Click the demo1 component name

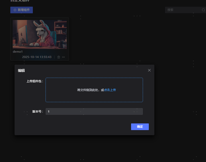coord(18,52)
